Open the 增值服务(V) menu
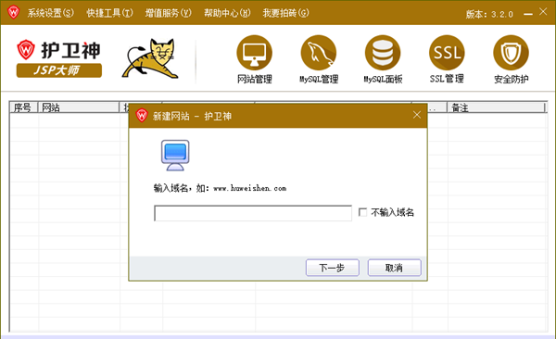 click(x=168, y=13)
